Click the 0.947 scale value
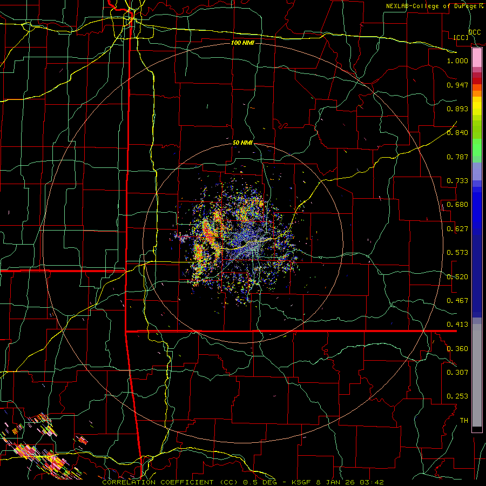Image resolution: width=486 pixels, height=486 pixels. pyautogui.click(x=457, y=85)
